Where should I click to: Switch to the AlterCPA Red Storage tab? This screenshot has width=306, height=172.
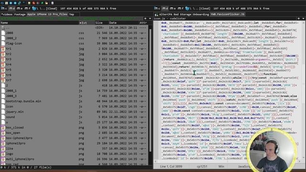[x=173, y=14]
